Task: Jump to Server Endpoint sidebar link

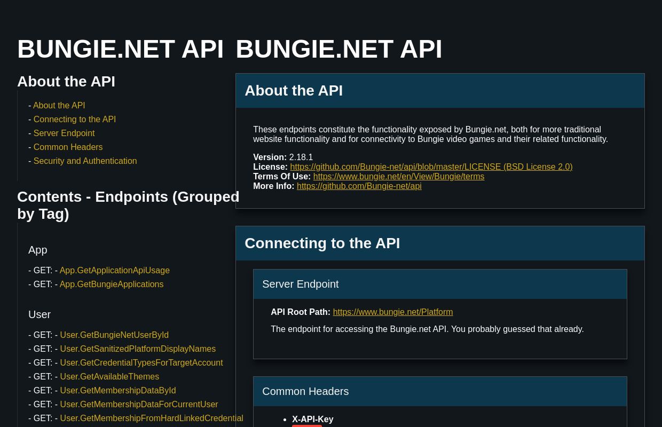Action: tap(64, 133)
